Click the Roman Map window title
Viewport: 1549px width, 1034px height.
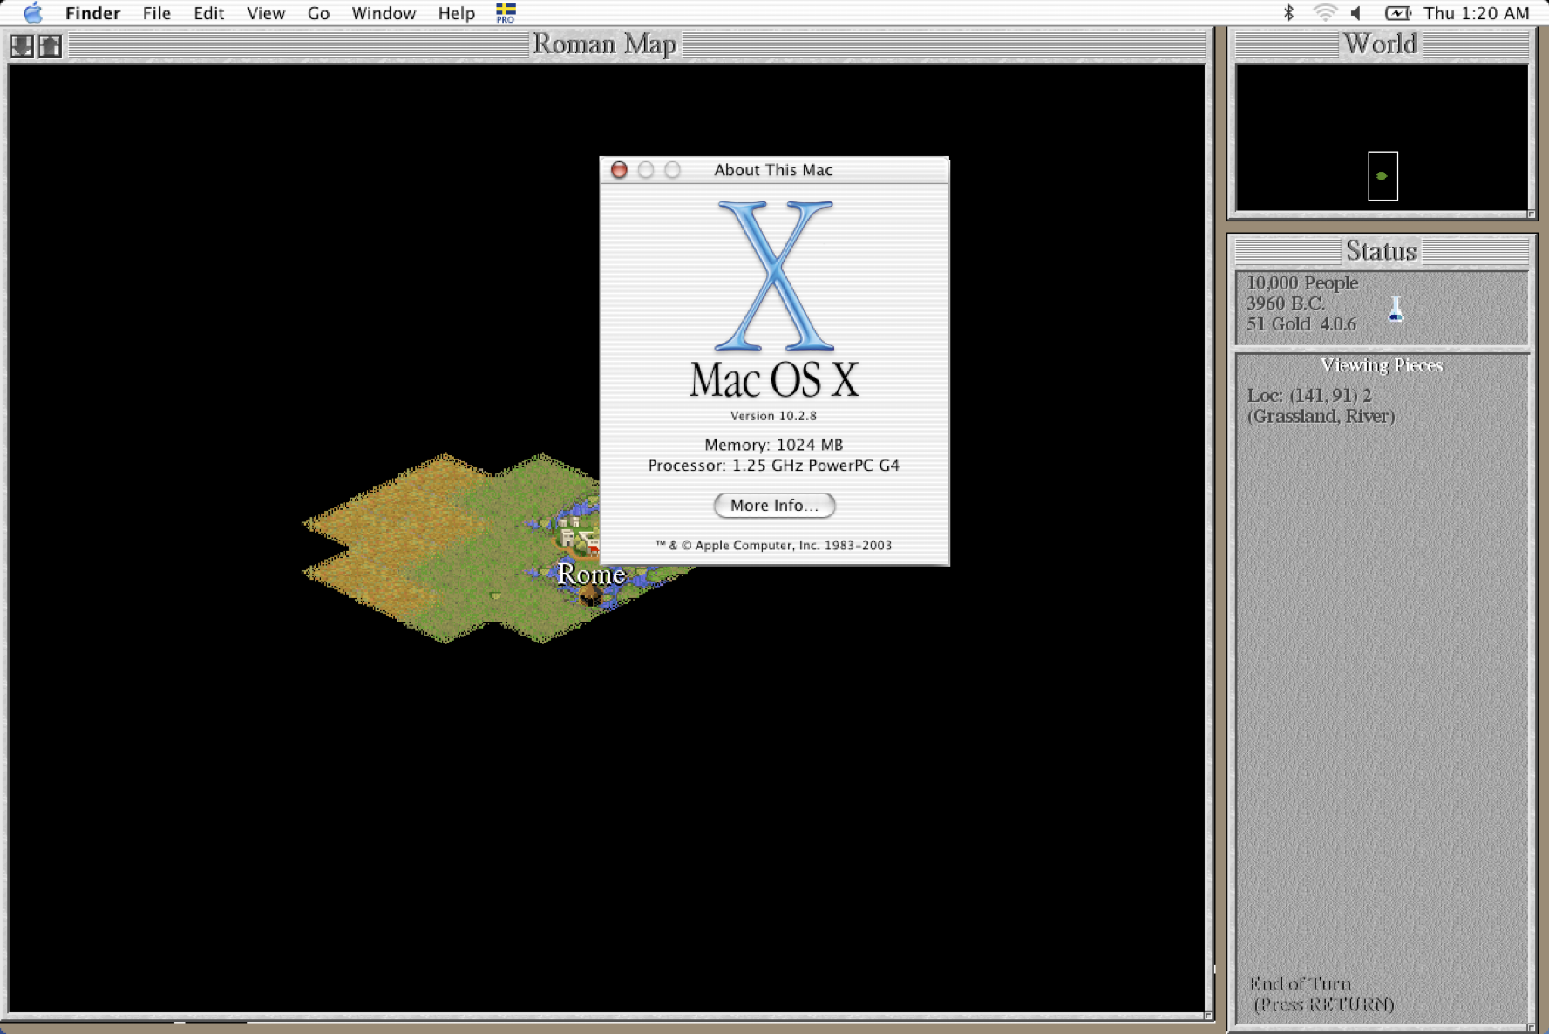tap(604, 44)
